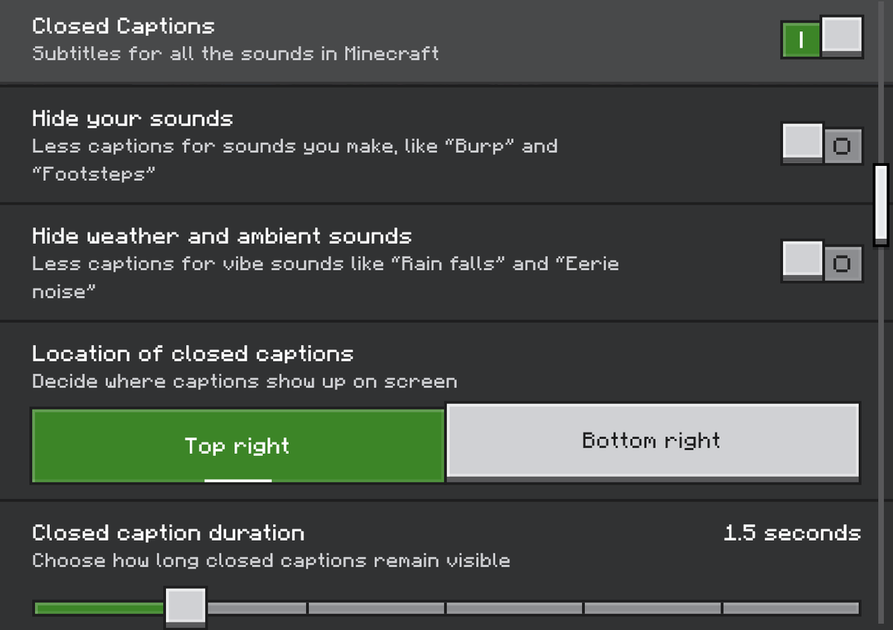The width and height of the screenshot is (893, 630).
Task: Click Hide weather and ambient sounds heading
Action: [x=222, y=237]
